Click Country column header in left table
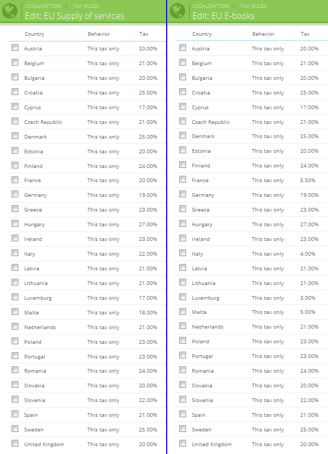Screen dimensions: 328x454 click(x=35, y=34)
